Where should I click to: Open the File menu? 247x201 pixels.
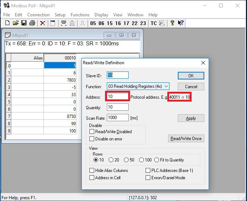pyautogui.click(x=7, y=15)
